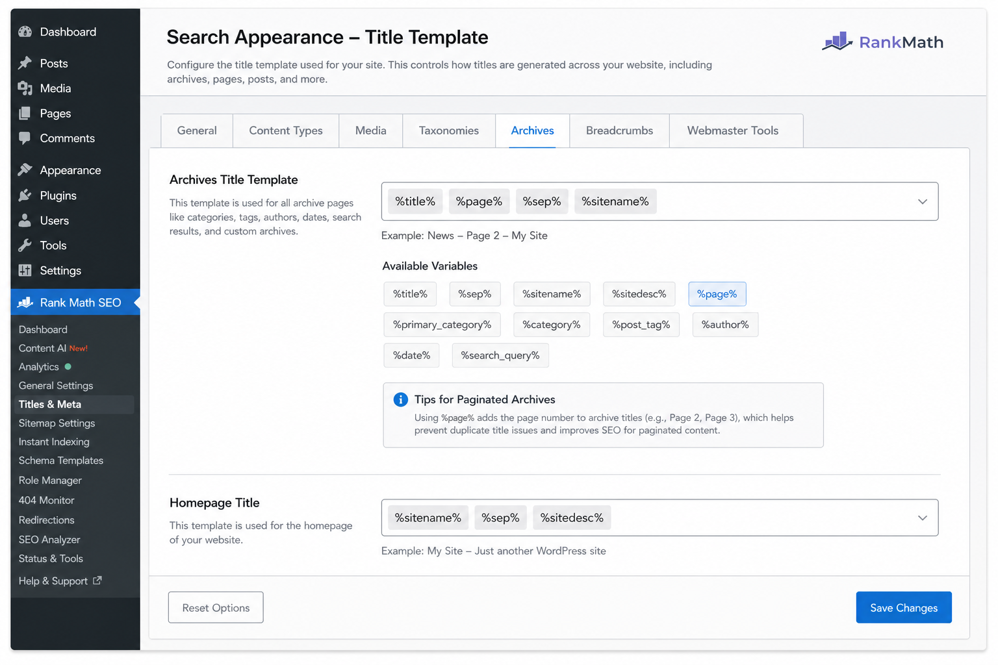Image resolution: width=998 pixels, height=665 pixels.
Task: Click %sep% tag in Archives template field
Action: click(542, 201)
